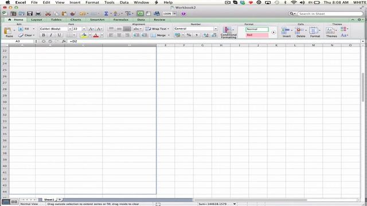Open the Wrap Text dropdown
The image size is (367, 206).
[x=168, y=29]
